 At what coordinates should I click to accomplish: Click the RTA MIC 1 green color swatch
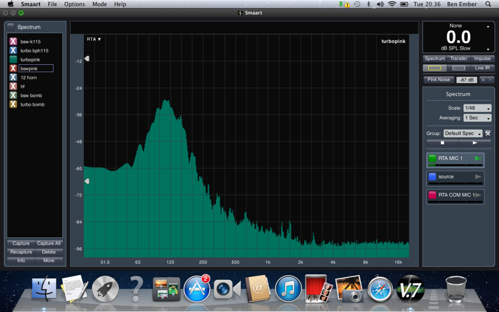coord(432,158)
